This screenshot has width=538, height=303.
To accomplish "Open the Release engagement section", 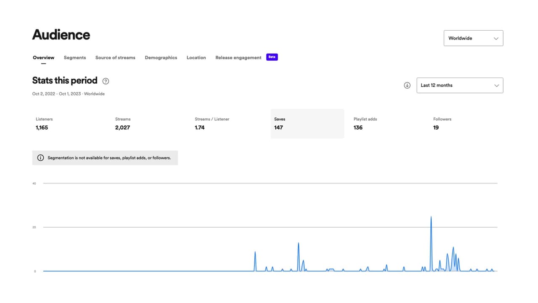I will point(238,57).
